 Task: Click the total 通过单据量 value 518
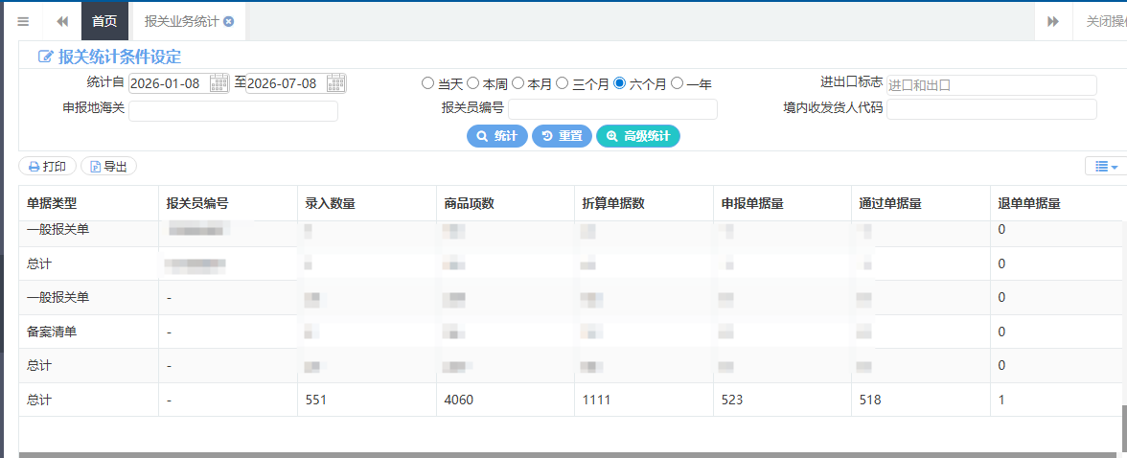[870, 400]
